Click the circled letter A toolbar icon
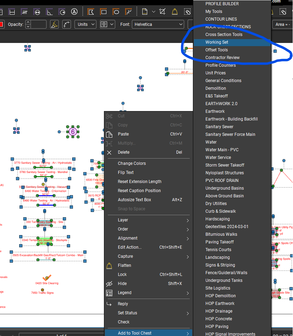This screenshot has width=293, height=336. (74, 12)
